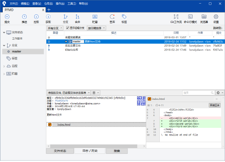Expand the 贮藏 (Stashes) section in the sidebar
This screenshot has width=225, height=162.
click(x=4, y=74)
